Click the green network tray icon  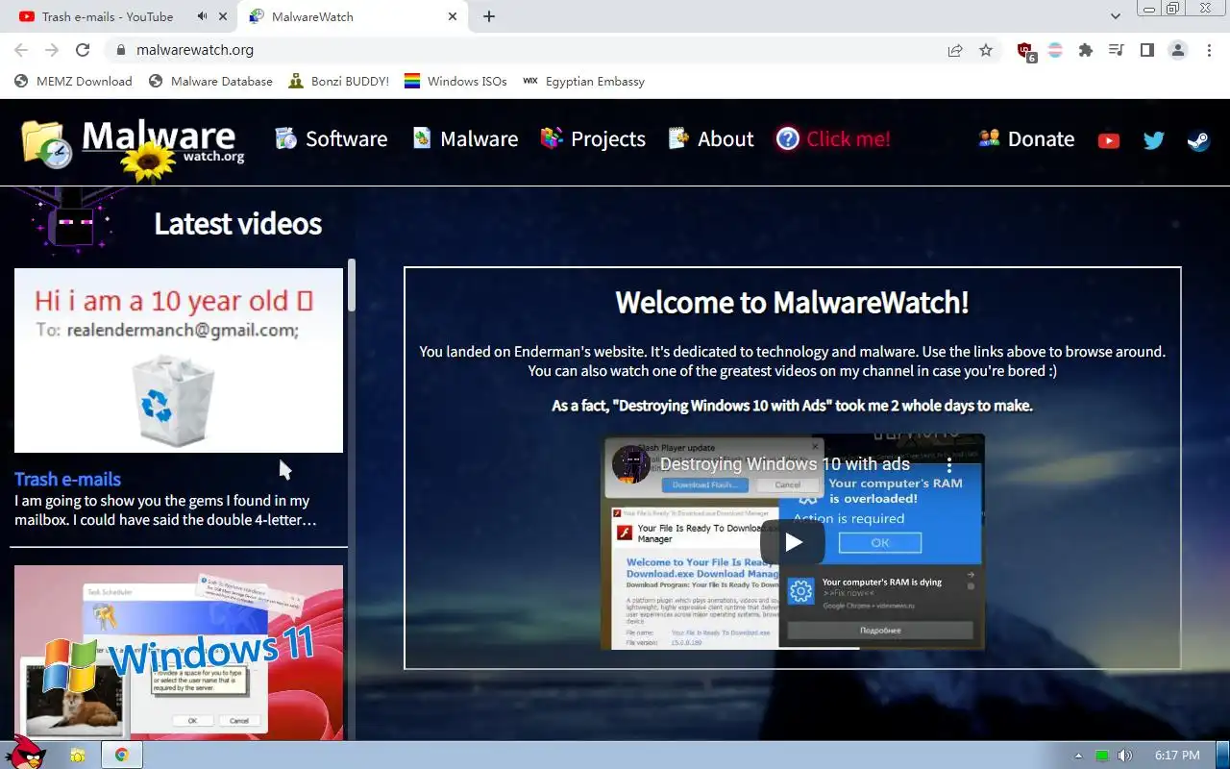(1102, 756)
